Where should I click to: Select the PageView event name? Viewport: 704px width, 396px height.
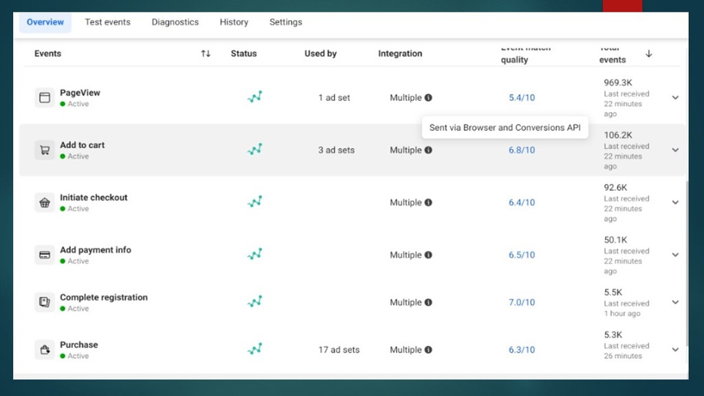tap(80, 93)
